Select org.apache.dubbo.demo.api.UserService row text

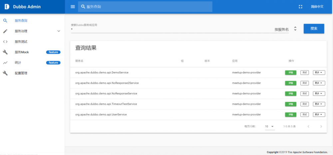pos(101,114)
